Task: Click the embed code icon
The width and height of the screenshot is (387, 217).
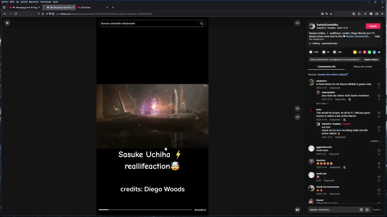Action: [x=360, y=52]
